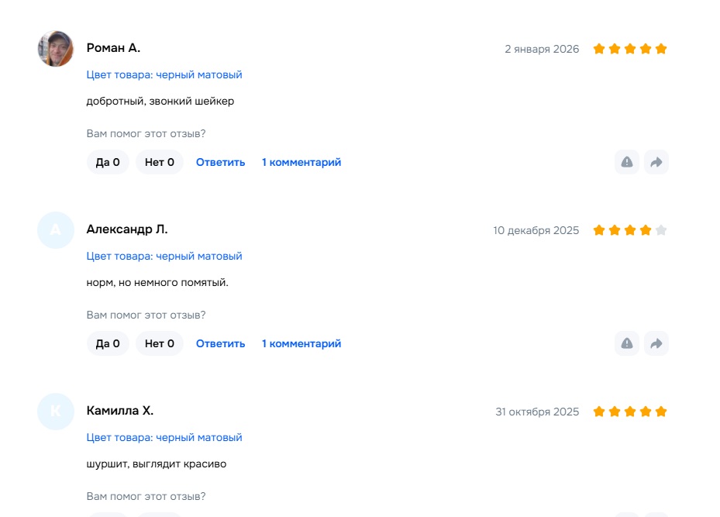This screenshot has width=720, height=517.
Task: Click Роман А.'s profile photo avatar
Action: pos(56,49)
